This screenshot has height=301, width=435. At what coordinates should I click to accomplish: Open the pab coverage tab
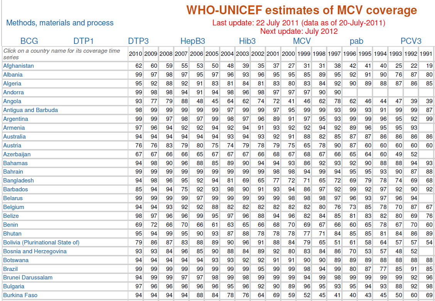pyautogui.click(x=356, y=41)
